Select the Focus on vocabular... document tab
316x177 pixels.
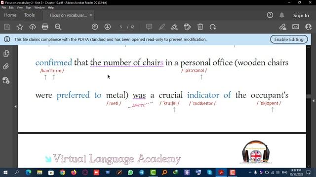pos(68,15)
